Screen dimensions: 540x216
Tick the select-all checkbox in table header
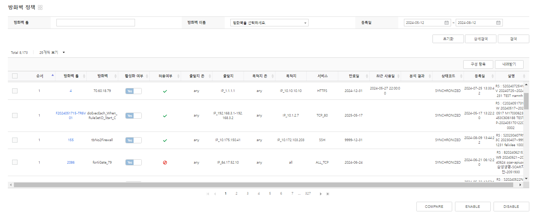click(15, 76)
